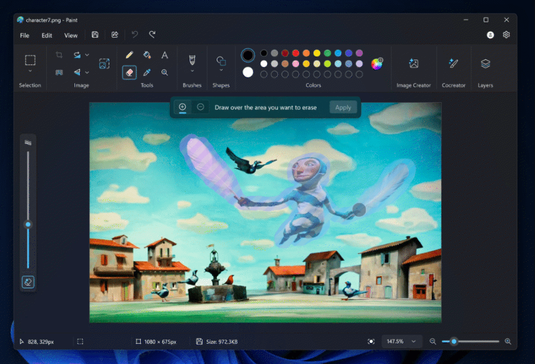Choose the red color swatch
Image resolution: width=535 pixels, height=364 pixels.
pos(295,53)
